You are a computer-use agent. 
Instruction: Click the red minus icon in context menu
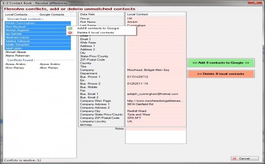point(70,33)
